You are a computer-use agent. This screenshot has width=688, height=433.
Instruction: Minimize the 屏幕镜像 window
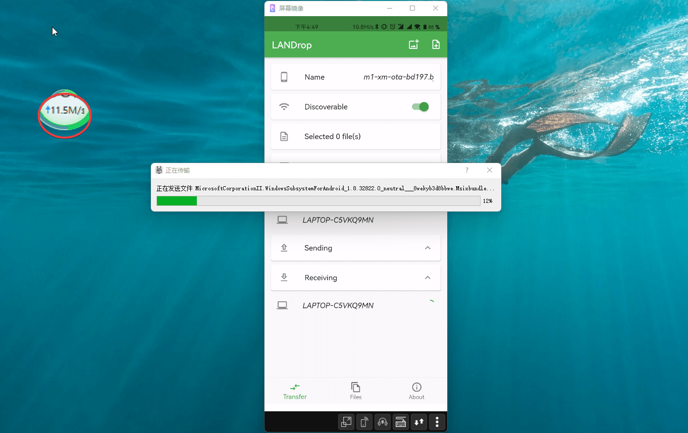pyautogui.click(x=390, y=8)
